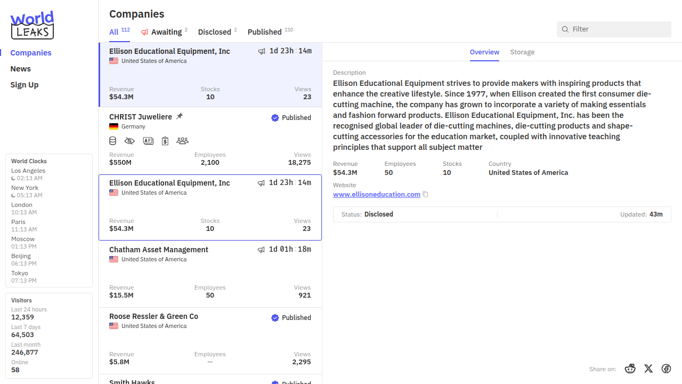682x384 pixels.
Task: Click financial document icon in CHRIST Juweliere card
Action: [165, 141]
